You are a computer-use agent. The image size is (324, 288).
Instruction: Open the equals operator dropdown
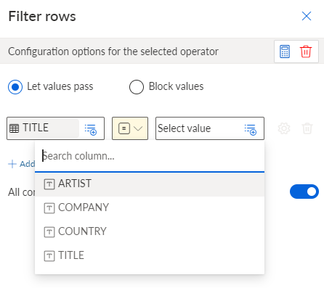point(130,128)
